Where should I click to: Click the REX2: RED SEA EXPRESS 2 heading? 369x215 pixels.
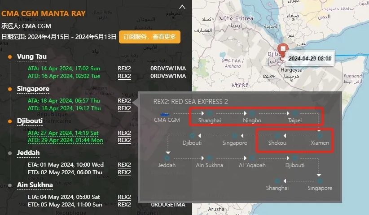pyautogui.click(x=190, y=102)
